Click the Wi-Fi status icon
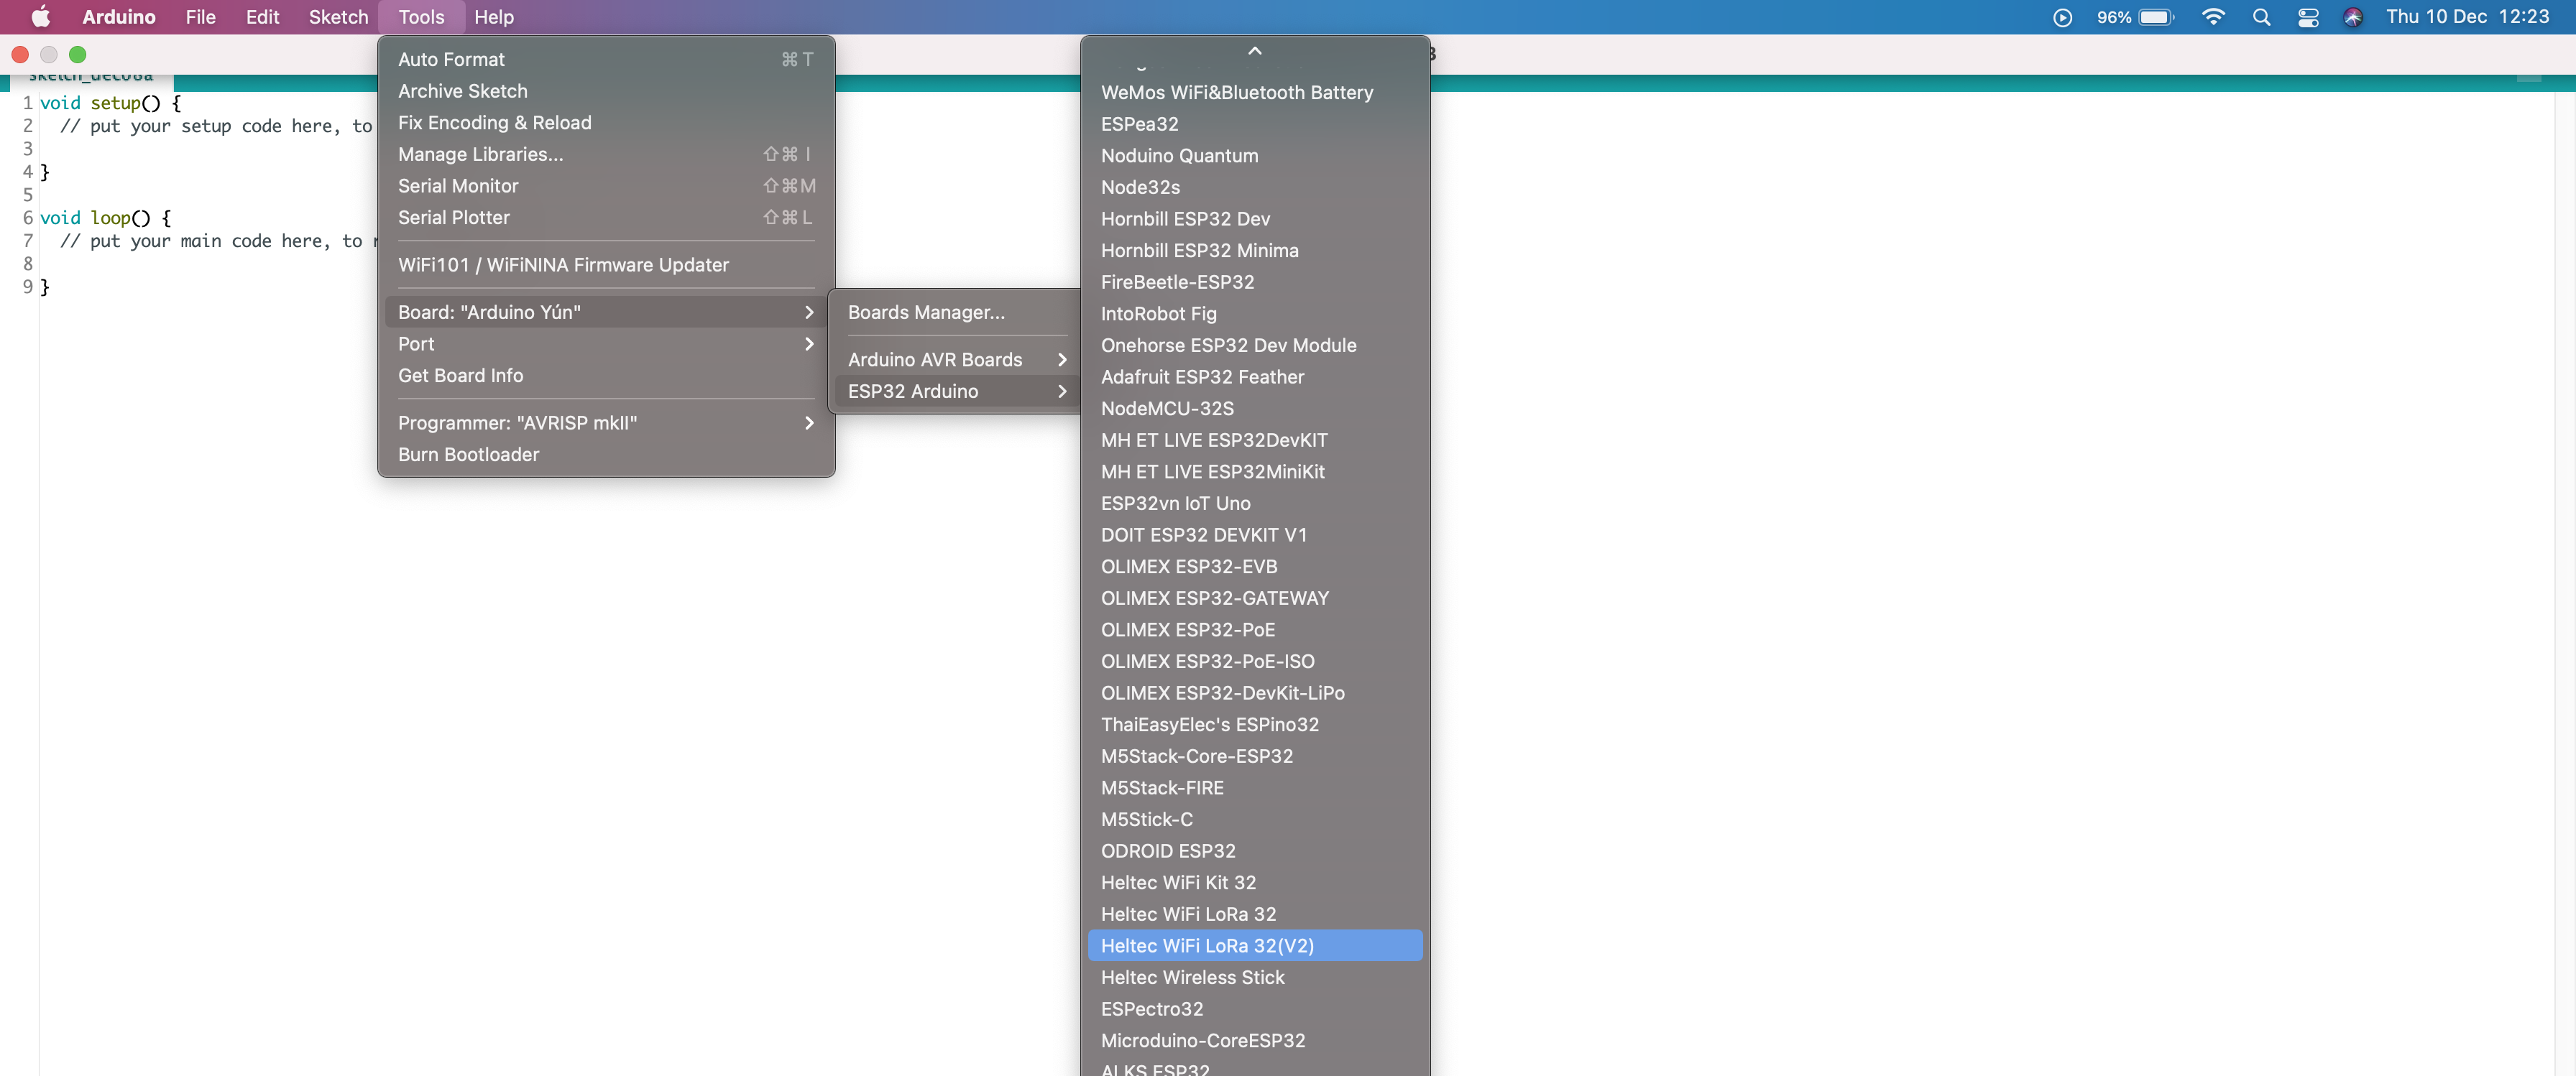This screenshot has width=2576, height=1076. 2213,17
